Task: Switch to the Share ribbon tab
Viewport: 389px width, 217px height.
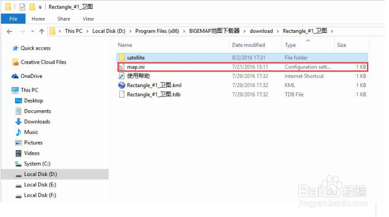Action: 64,19
